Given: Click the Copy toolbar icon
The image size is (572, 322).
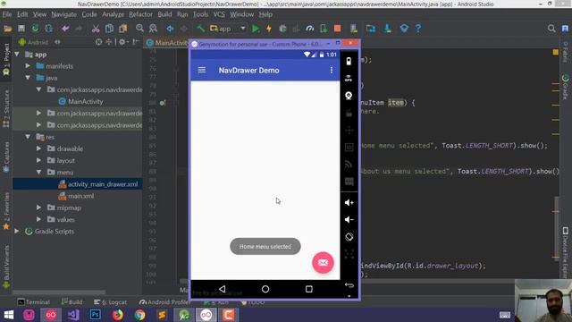Looking at the screenshot, I should click(x=109, y=29).
